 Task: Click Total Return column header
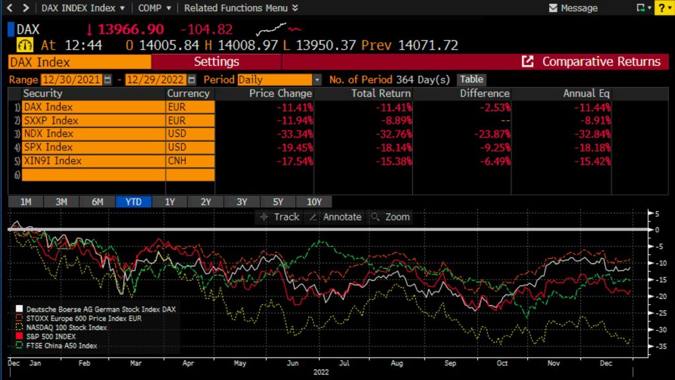click(x=381, y=94)
